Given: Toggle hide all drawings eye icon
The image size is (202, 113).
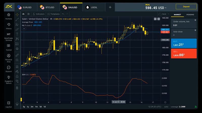Looking at the screenshot, I should click(17, 81).
